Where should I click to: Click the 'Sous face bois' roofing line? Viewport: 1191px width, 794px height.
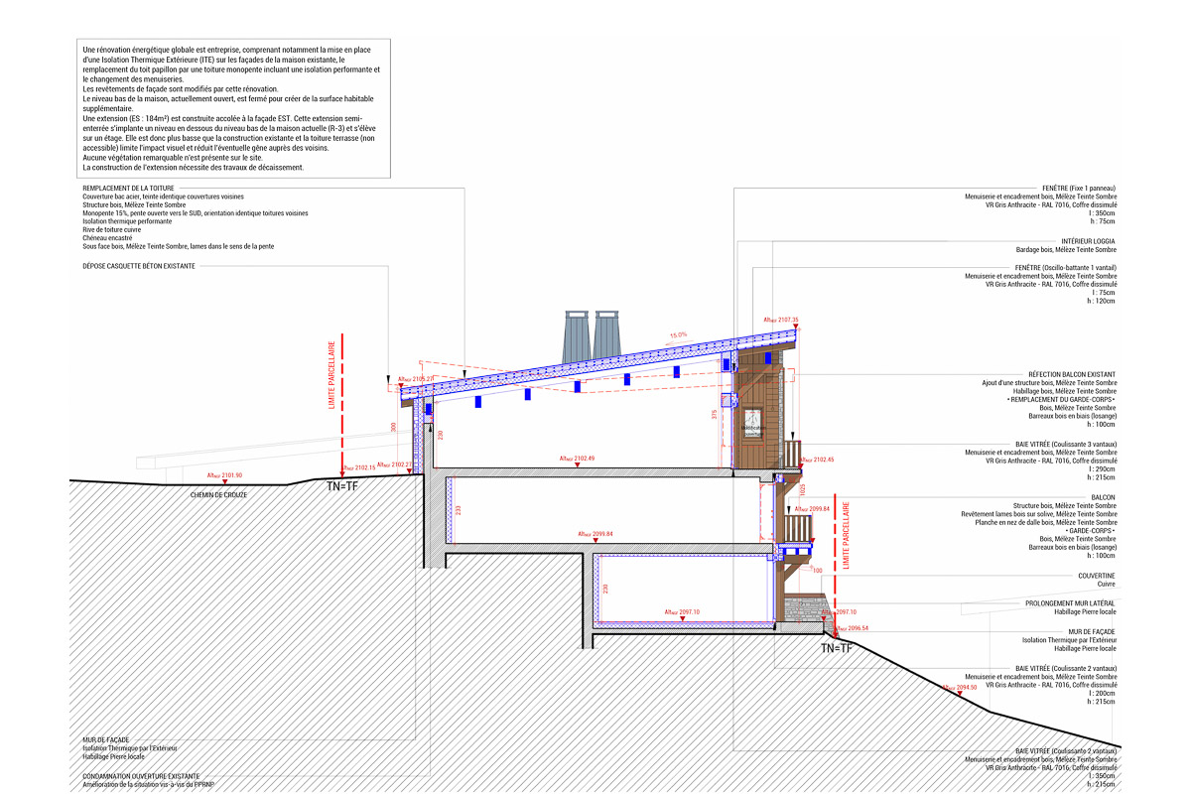pyautogui.click(x=178, y=245)
